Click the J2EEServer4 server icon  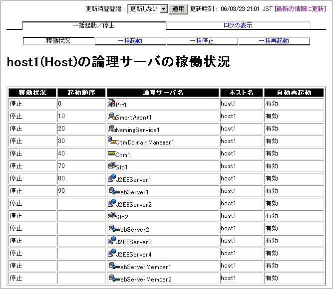coord(112,253)
